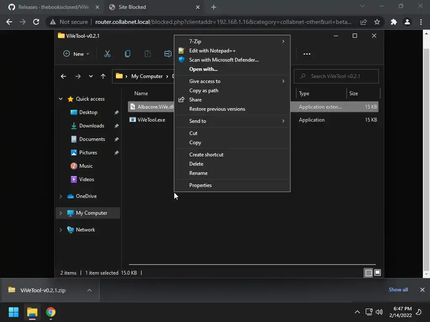Screen dimensions: 430x322
Task: Open a new Chrome tab
Action: [x=214, y=7]
